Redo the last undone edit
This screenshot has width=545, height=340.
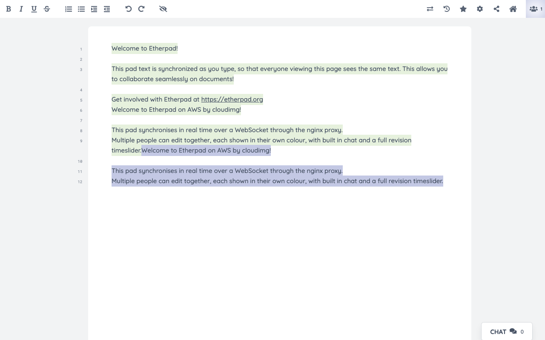(141, 9)
